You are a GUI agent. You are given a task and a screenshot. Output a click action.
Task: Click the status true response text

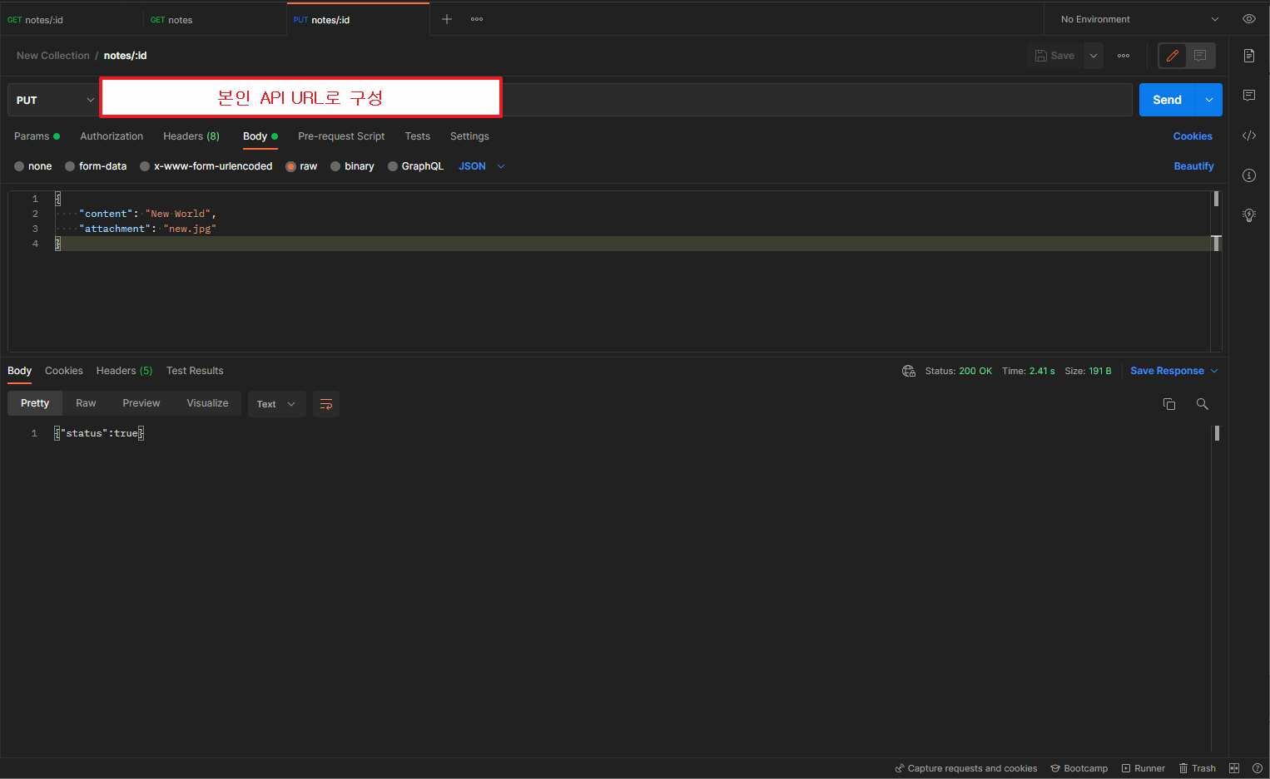[x=99, y=433]
